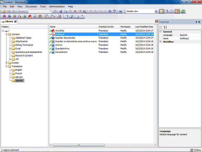Open the Edit menu
The width and height of the screenshot is (202, 152).
(x=12, y=6)
